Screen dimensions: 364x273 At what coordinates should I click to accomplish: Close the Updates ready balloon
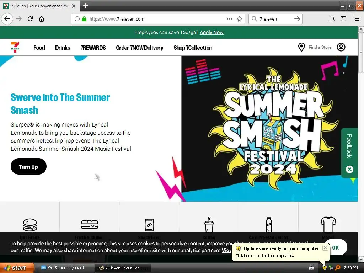(325, 248)
